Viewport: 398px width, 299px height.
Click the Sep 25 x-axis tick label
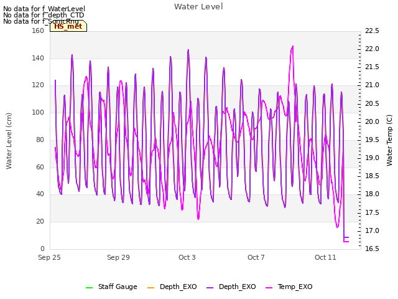pyautogui.click(x=49, y=257)
